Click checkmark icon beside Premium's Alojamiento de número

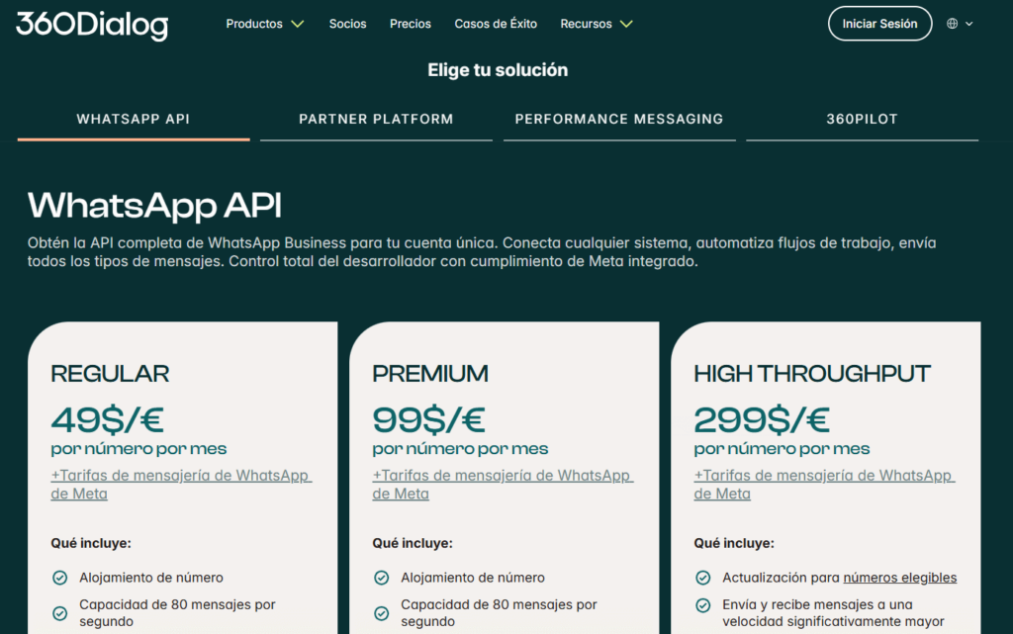381,578
